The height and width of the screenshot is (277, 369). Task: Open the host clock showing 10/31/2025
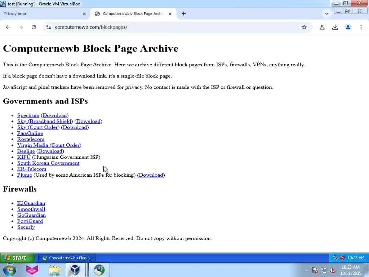click(x=351, y=270)
